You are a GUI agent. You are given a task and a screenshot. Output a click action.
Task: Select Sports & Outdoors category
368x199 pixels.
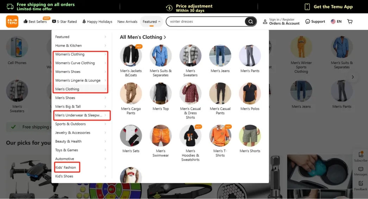(x=70, y=124)
